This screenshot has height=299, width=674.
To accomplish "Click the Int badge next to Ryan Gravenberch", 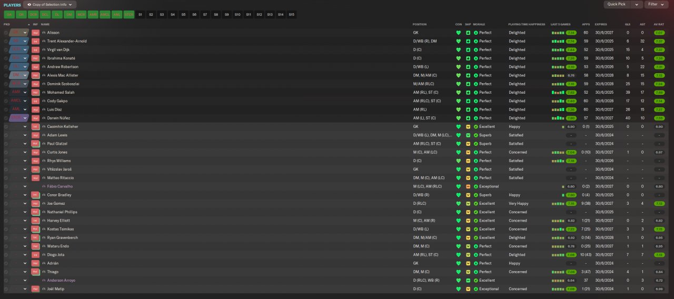I will (x=35, y=237).
